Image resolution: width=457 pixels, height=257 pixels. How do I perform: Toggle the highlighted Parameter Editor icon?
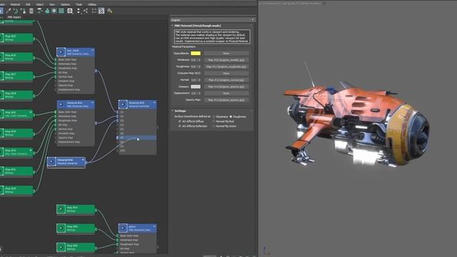tap(101, 11)
